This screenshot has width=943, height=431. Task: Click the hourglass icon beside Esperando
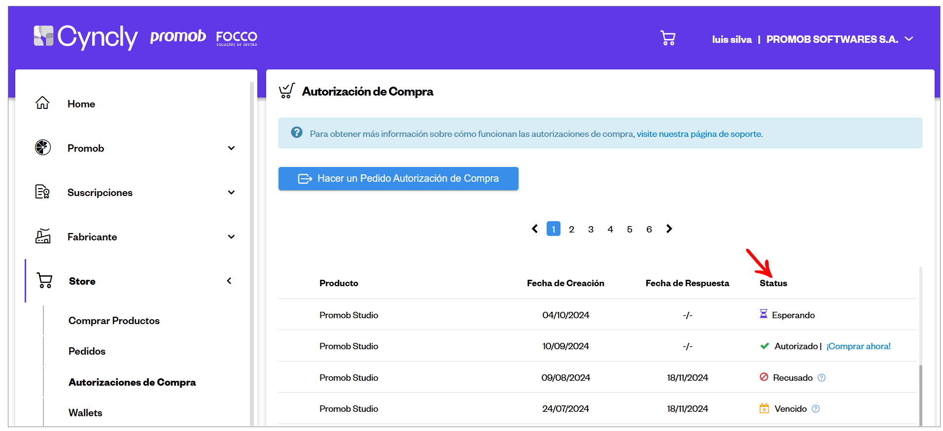(764, 314)
